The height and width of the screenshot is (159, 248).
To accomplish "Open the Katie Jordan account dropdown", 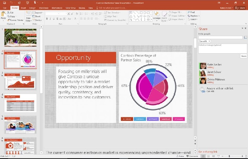I will (x=226, y=8).
